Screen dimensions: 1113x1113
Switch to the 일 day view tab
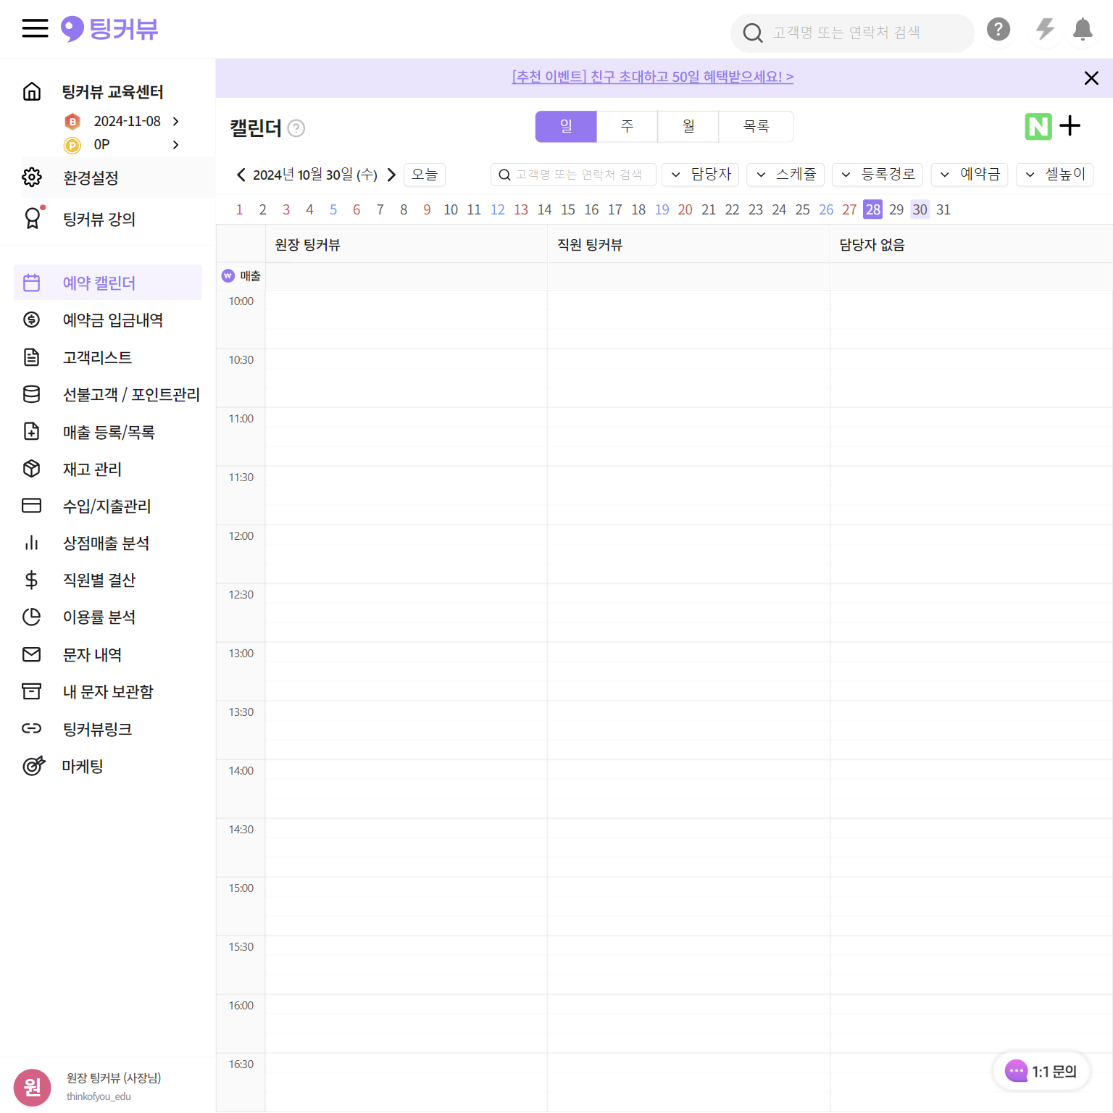[x=566, y=127]
